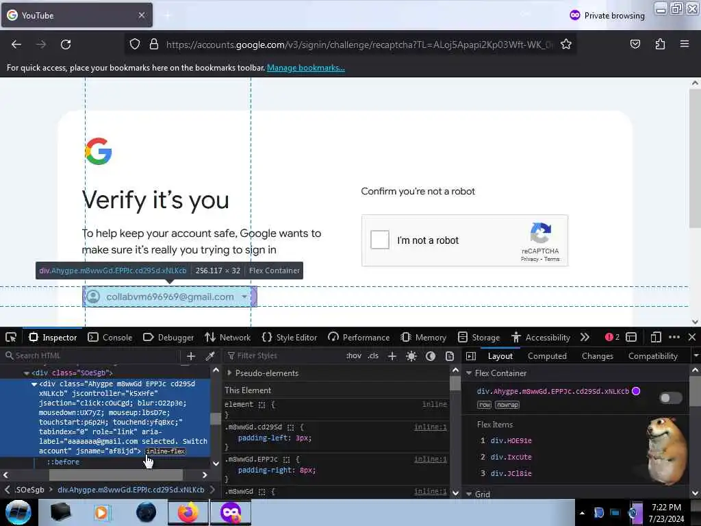The height and width of the screenshot is (526, 701).
Task: Add a new node with the plus icon
Action: [191, 356]
